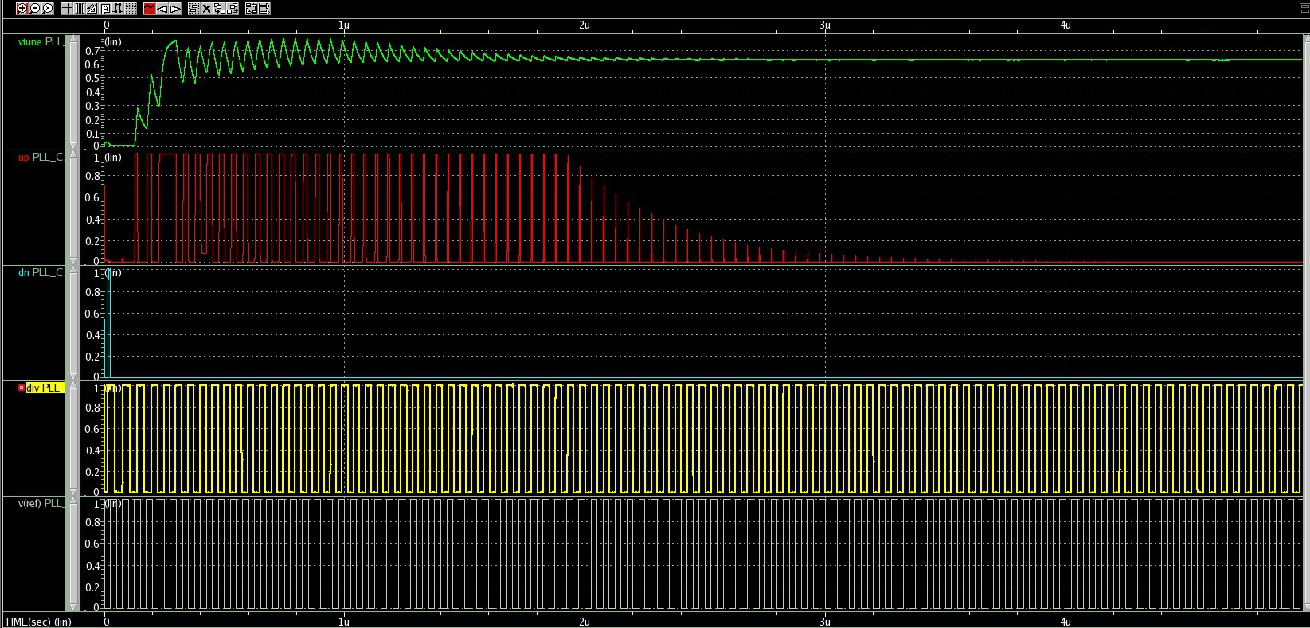
Task: Click down arrow of v(ref) panel scrollbar
Action: 74,608
